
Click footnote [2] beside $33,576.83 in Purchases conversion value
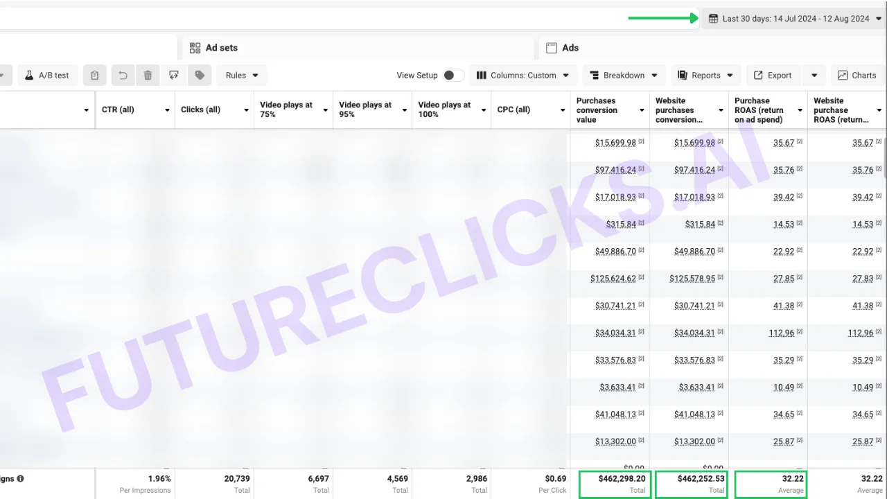point(641,358)
